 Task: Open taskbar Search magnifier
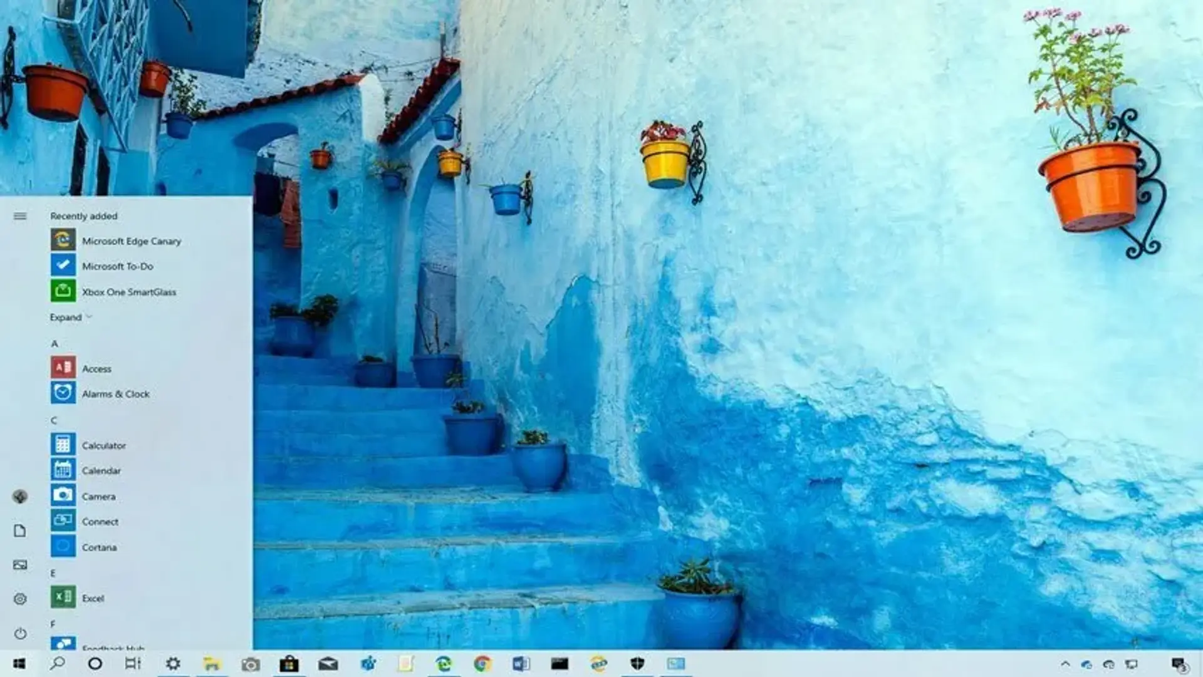coord(57,663)
